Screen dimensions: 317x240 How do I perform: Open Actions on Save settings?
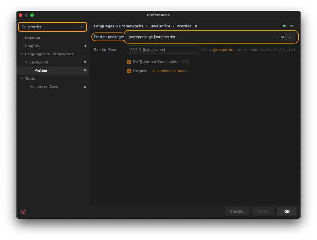click(44, 87)
